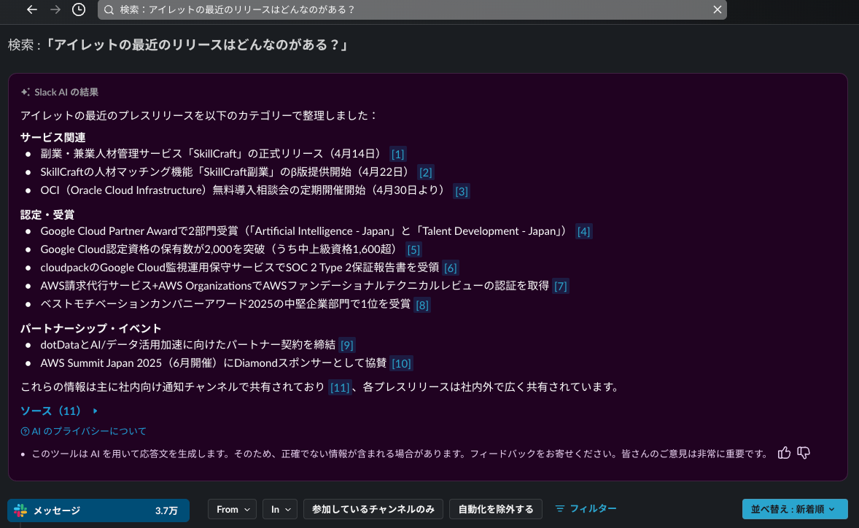The width and height of the screenshot is (859, 528).
Task: Open the sort order dropdown 並べ替え：新着順
Action: click(x=794, y=509)
